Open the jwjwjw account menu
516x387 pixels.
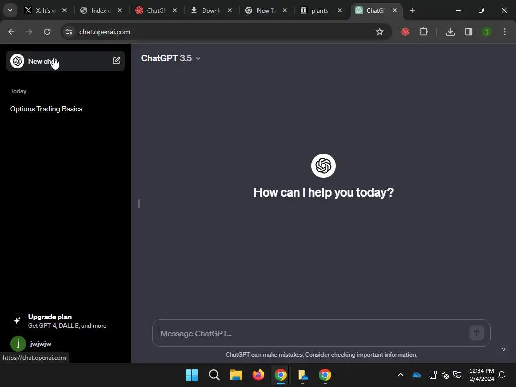(66, 344)
